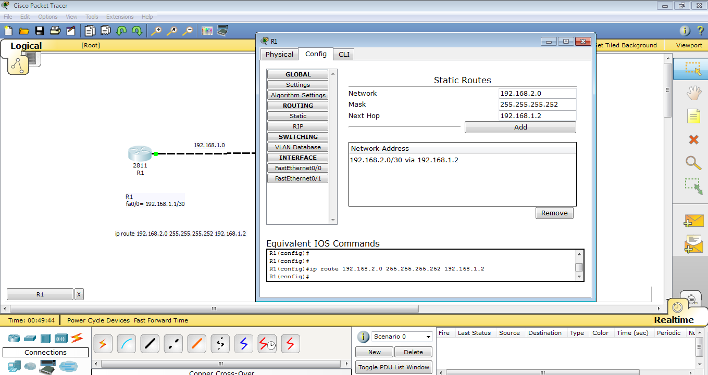The width and height of the screenshot is (708, 375).
Task: Open the RIP routing configuration
Action: (x=297, y=126)
